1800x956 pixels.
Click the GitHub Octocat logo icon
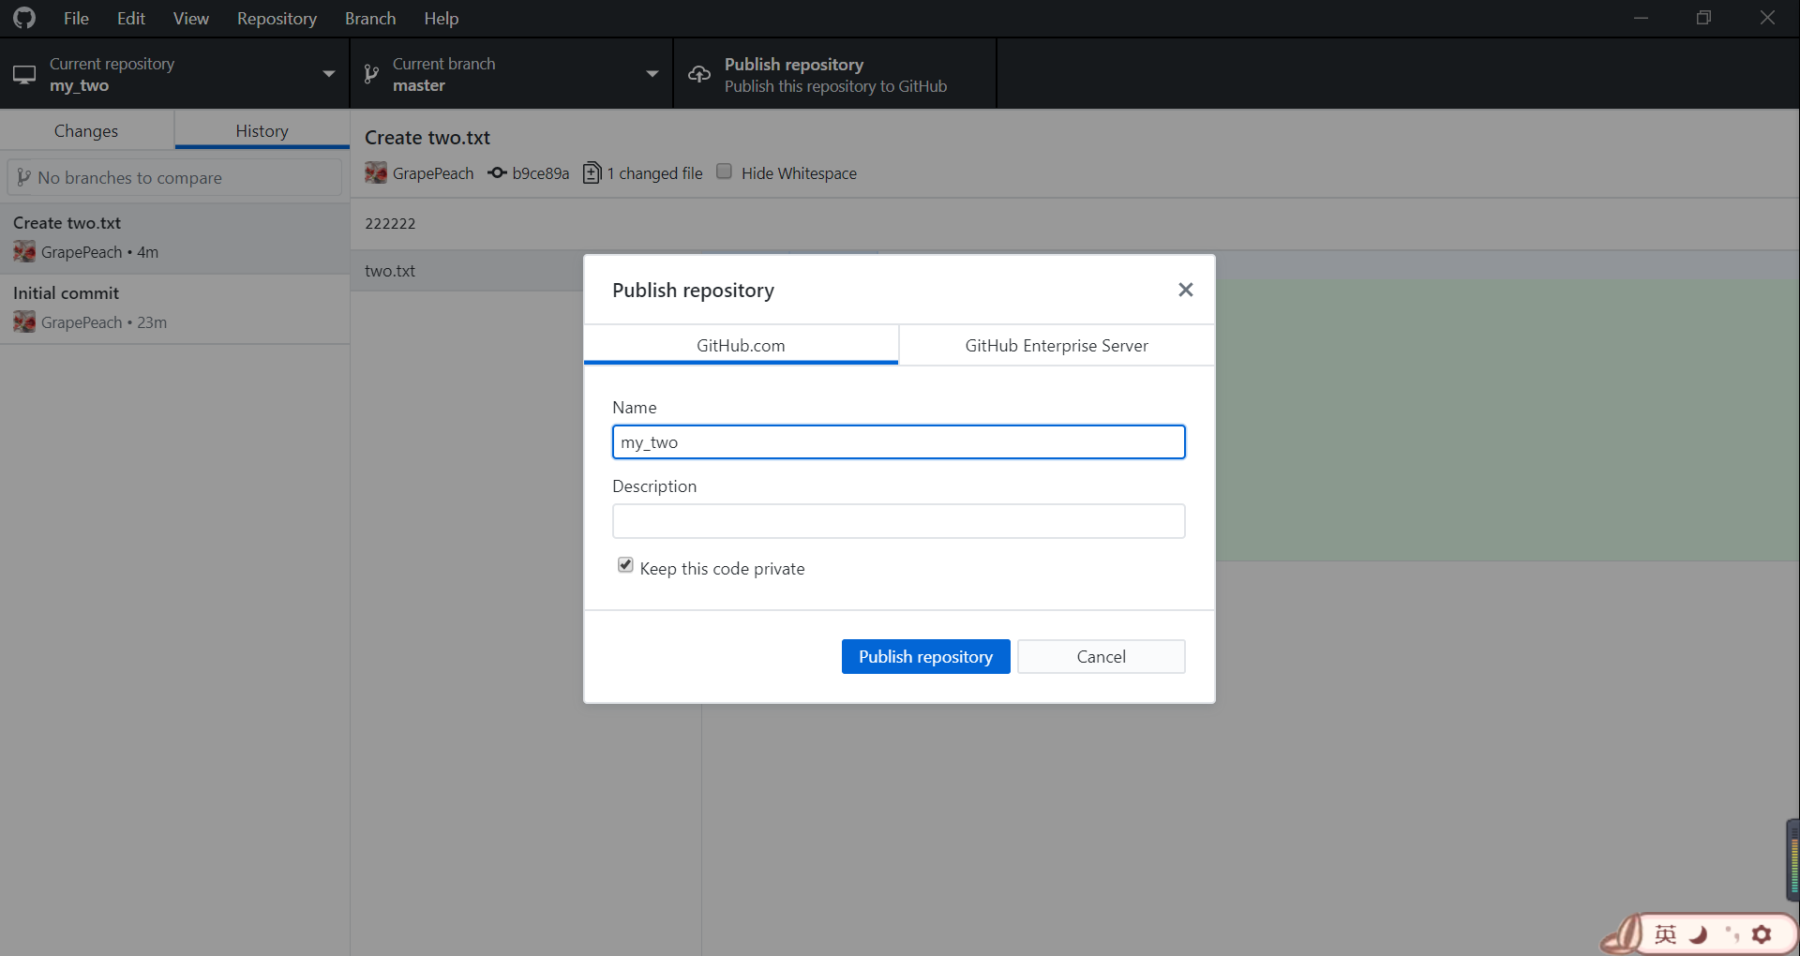point(24,18)
